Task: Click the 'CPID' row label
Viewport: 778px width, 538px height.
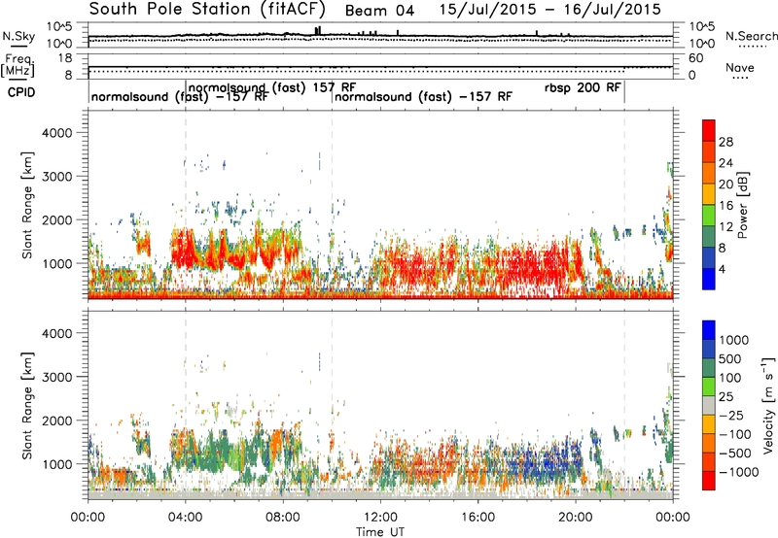Action: (x=21, y=92)
